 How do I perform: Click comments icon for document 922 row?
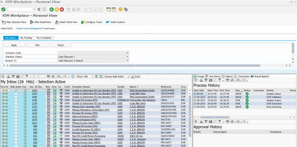pos(61,136)
